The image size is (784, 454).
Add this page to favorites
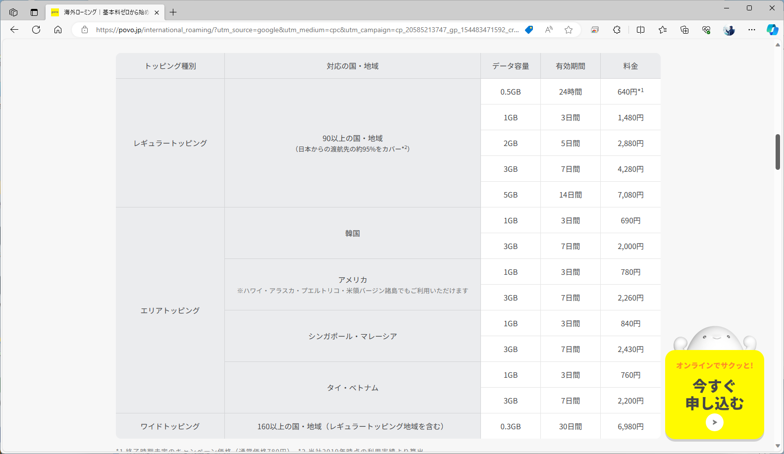click(x=569, y=30)
